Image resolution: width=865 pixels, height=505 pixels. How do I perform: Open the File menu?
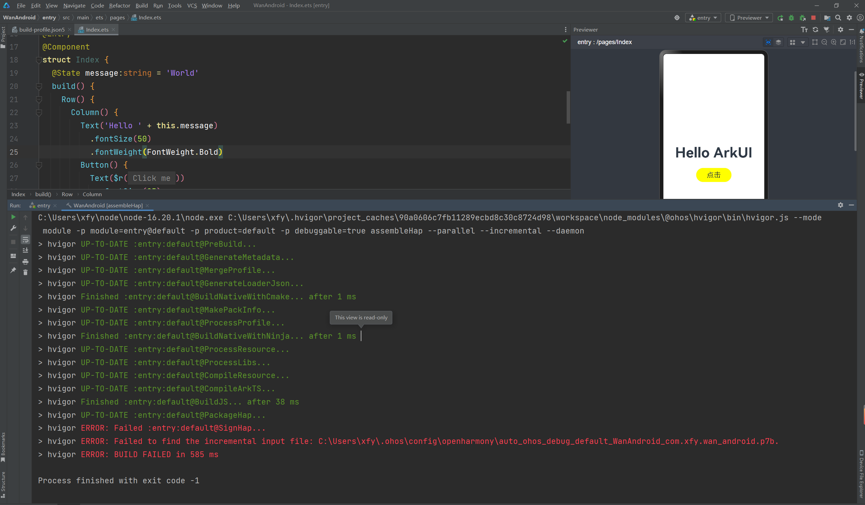coord(21,5)
